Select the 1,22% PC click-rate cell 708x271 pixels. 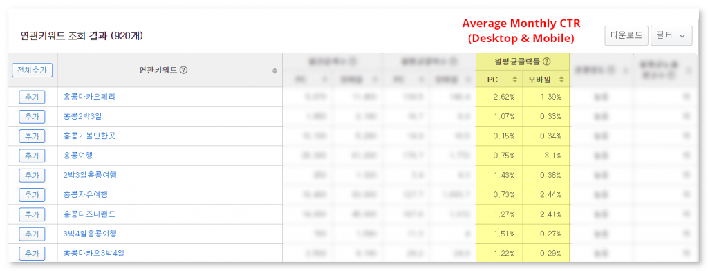[499, 254]
